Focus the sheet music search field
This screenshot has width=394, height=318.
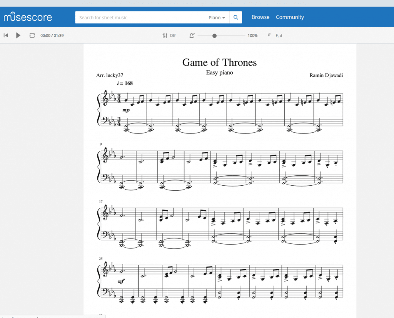(x=152, y=17)
